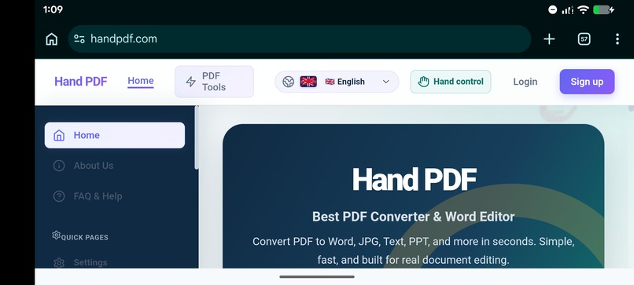Click the handpdf.com address bar
The width and height of the screenshot is (634, 285).
pos(299,38)
